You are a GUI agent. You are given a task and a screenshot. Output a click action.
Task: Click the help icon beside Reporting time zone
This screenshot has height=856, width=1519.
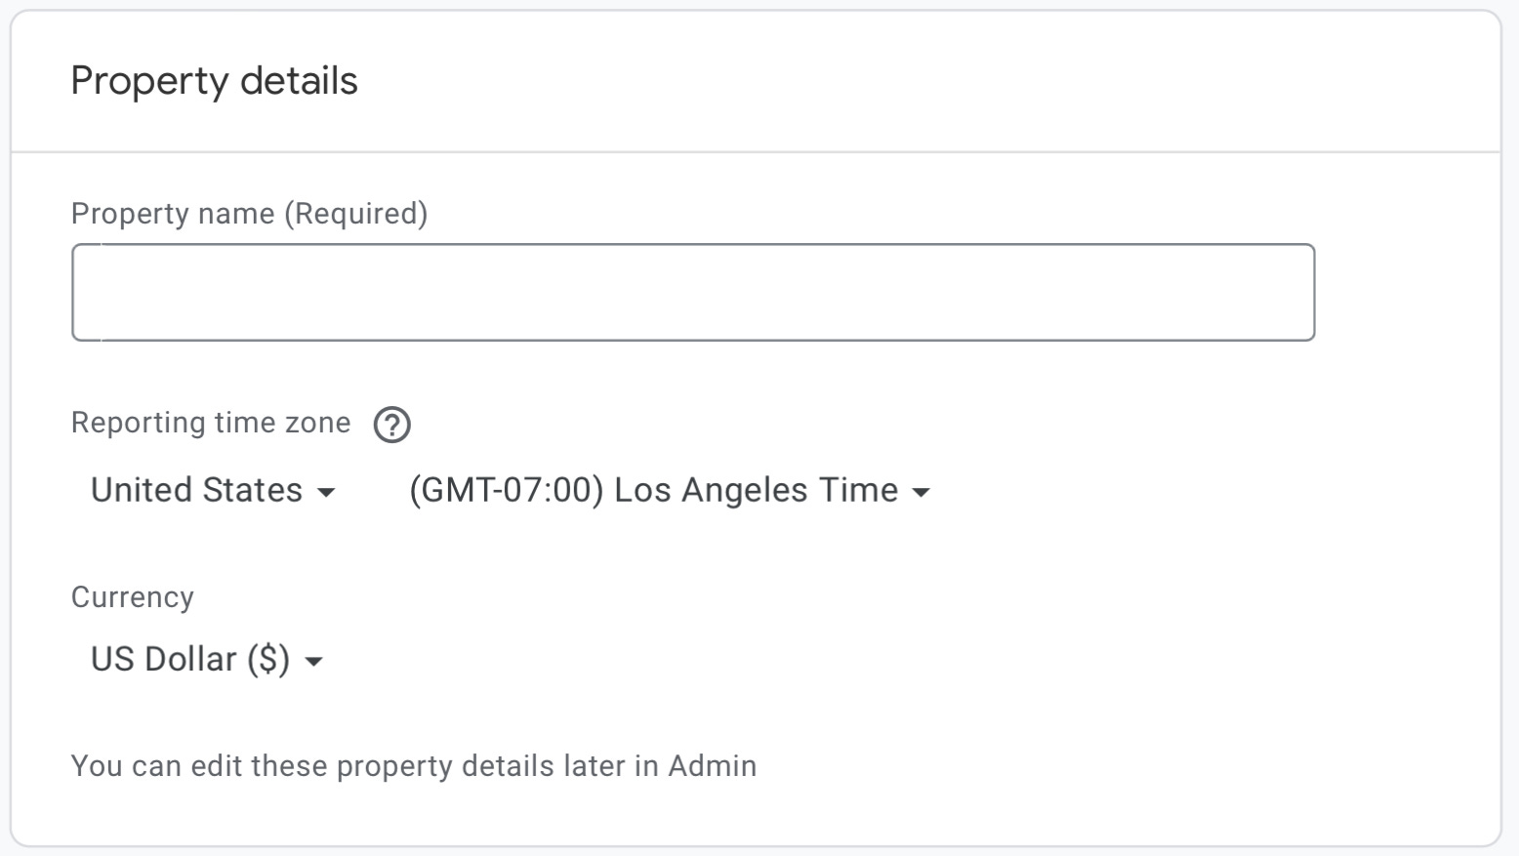(x=392, y=425)
